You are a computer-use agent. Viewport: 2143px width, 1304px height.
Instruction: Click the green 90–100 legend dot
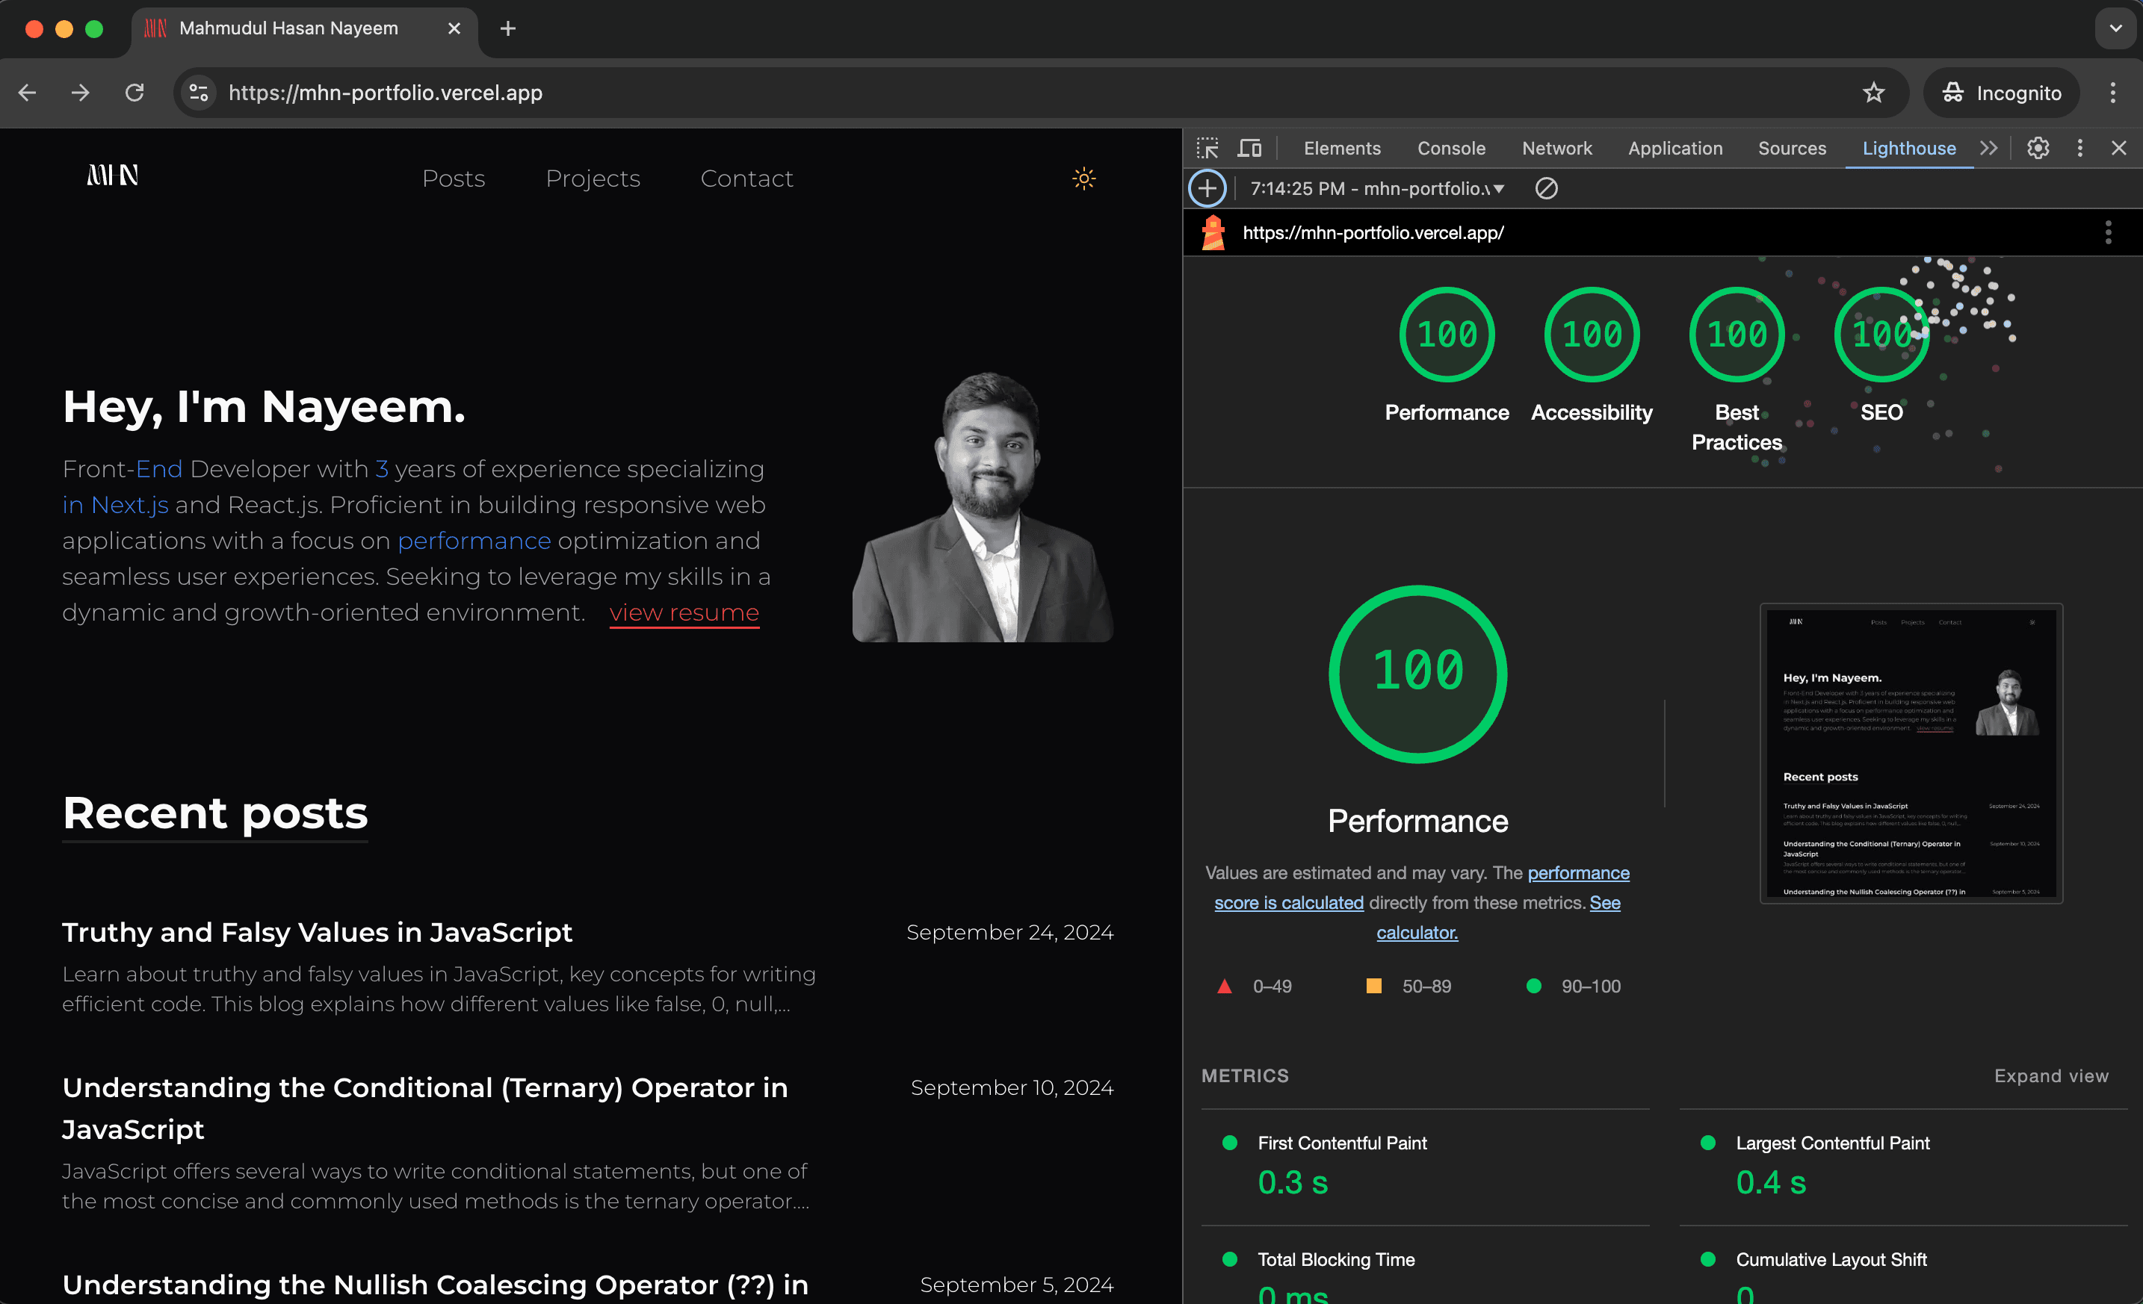(x=1533, y=986)
